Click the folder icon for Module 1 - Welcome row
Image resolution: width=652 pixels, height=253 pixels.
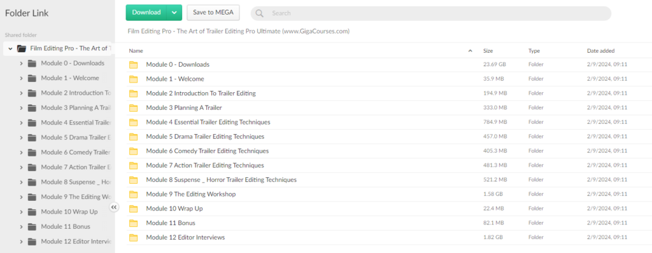tap(133, 79)
